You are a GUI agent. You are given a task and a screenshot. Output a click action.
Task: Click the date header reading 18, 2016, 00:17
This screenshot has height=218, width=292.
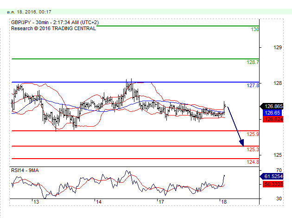tap(29, 12)
